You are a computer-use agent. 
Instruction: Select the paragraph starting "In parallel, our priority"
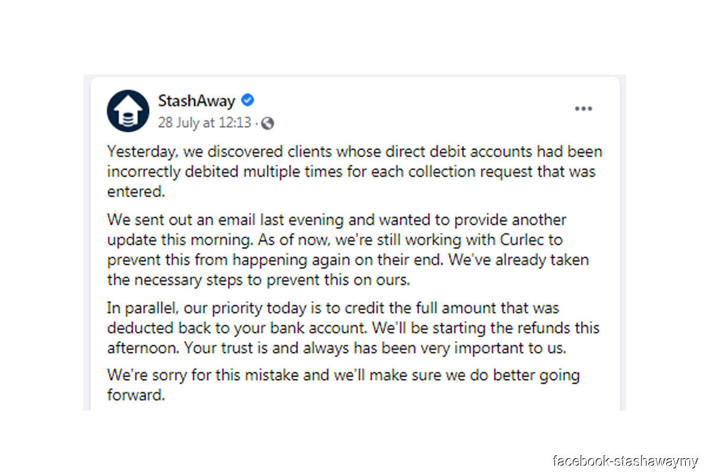click(x=353, y=328)
